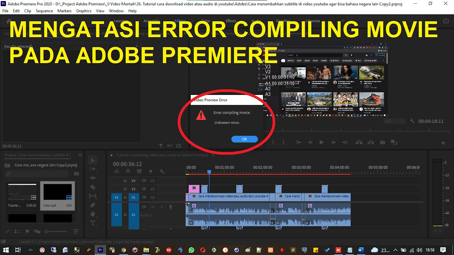Select the Pen tool
The image size is (454, 255).
point(93,205)
